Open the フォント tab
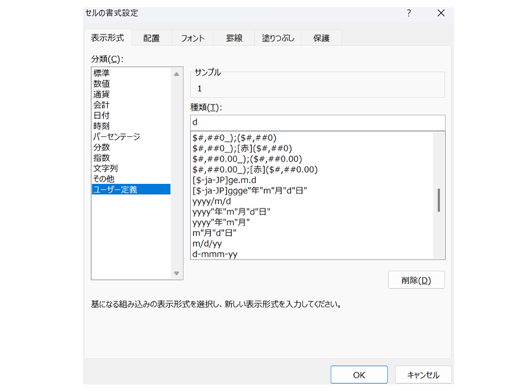 (x=193, y=38)
